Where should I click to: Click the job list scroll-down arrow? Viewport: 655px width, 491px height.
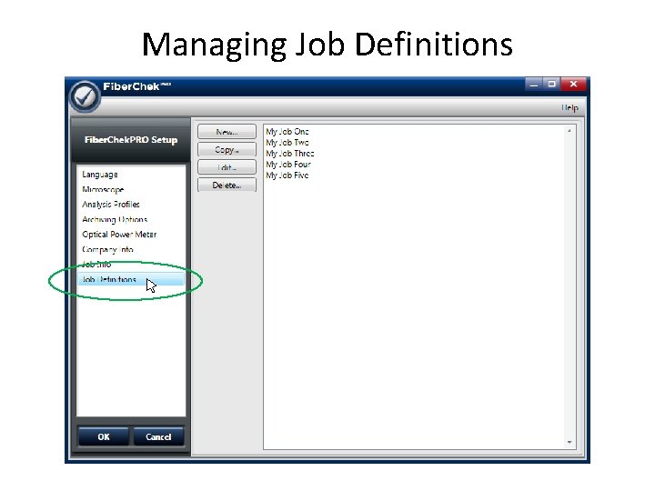point(569,442)
